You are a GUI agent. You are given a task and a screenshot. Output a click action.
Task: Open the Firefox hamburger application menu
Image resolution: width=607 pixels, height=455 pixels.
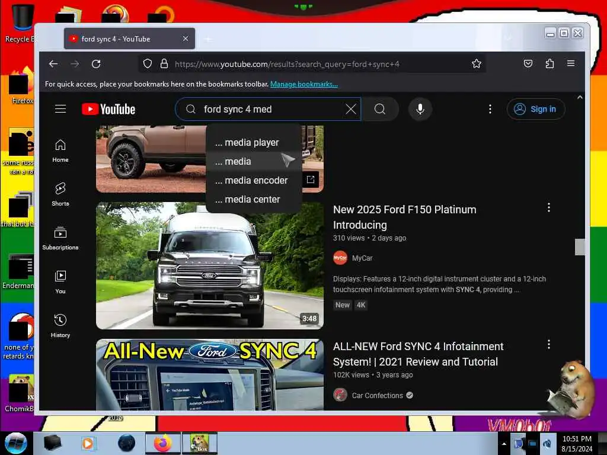click(x=571, y=63)
